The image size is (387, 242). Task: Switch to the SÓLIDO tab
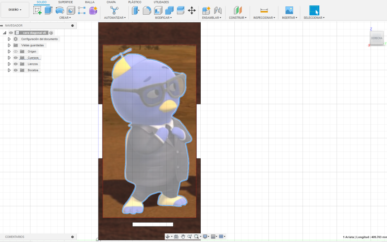pyautogui.click(x=42, y=2)
